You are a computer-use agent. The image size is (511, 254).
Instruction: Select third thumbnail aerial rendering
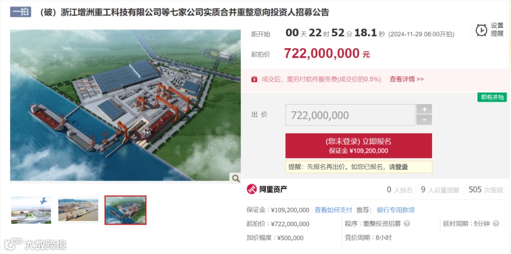pyautogui.click(x=125, y=210)
